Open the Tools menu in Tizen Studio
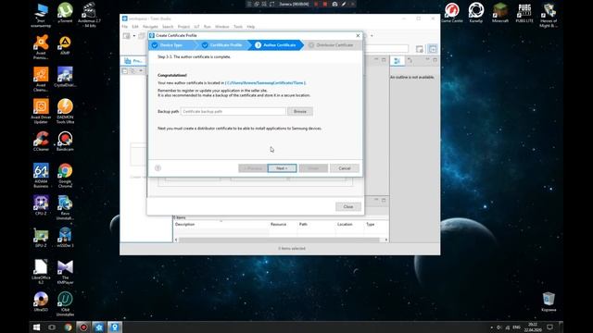 coord(238,27)
